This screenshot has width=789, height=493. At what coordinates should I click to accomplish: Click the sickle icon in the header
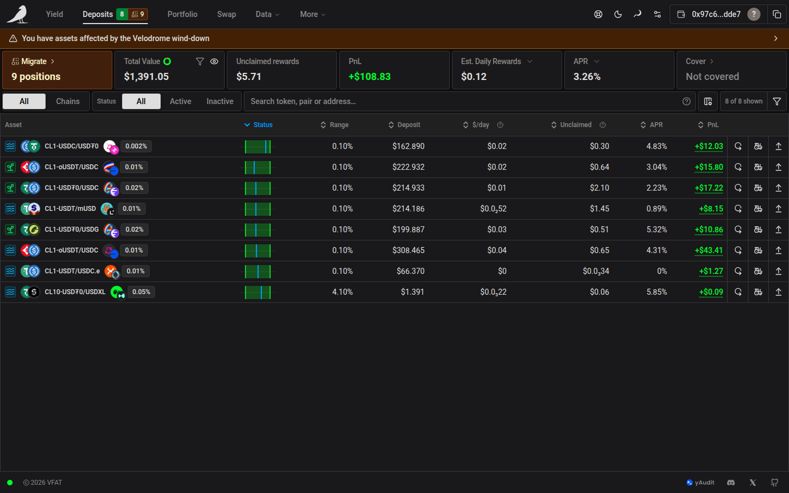[637, 14]
